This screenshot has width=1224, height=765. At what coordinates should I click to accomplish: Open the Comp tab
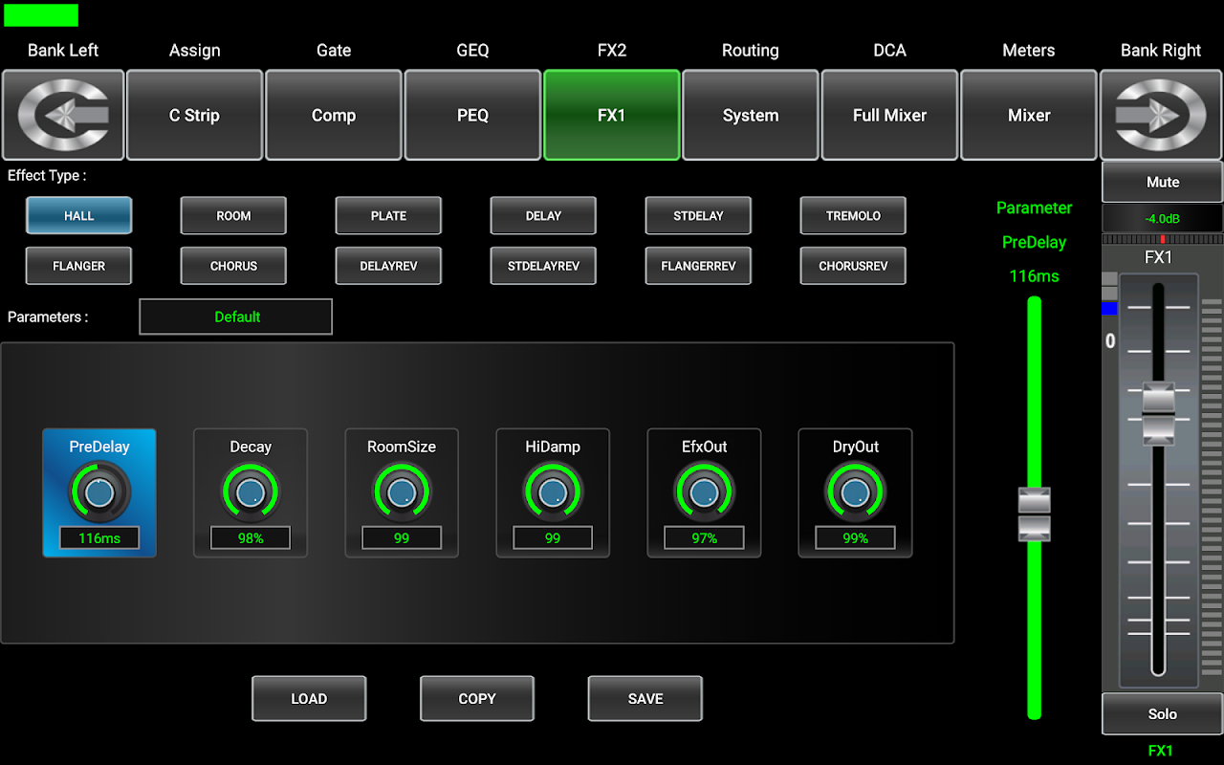(x=334, y=115)
